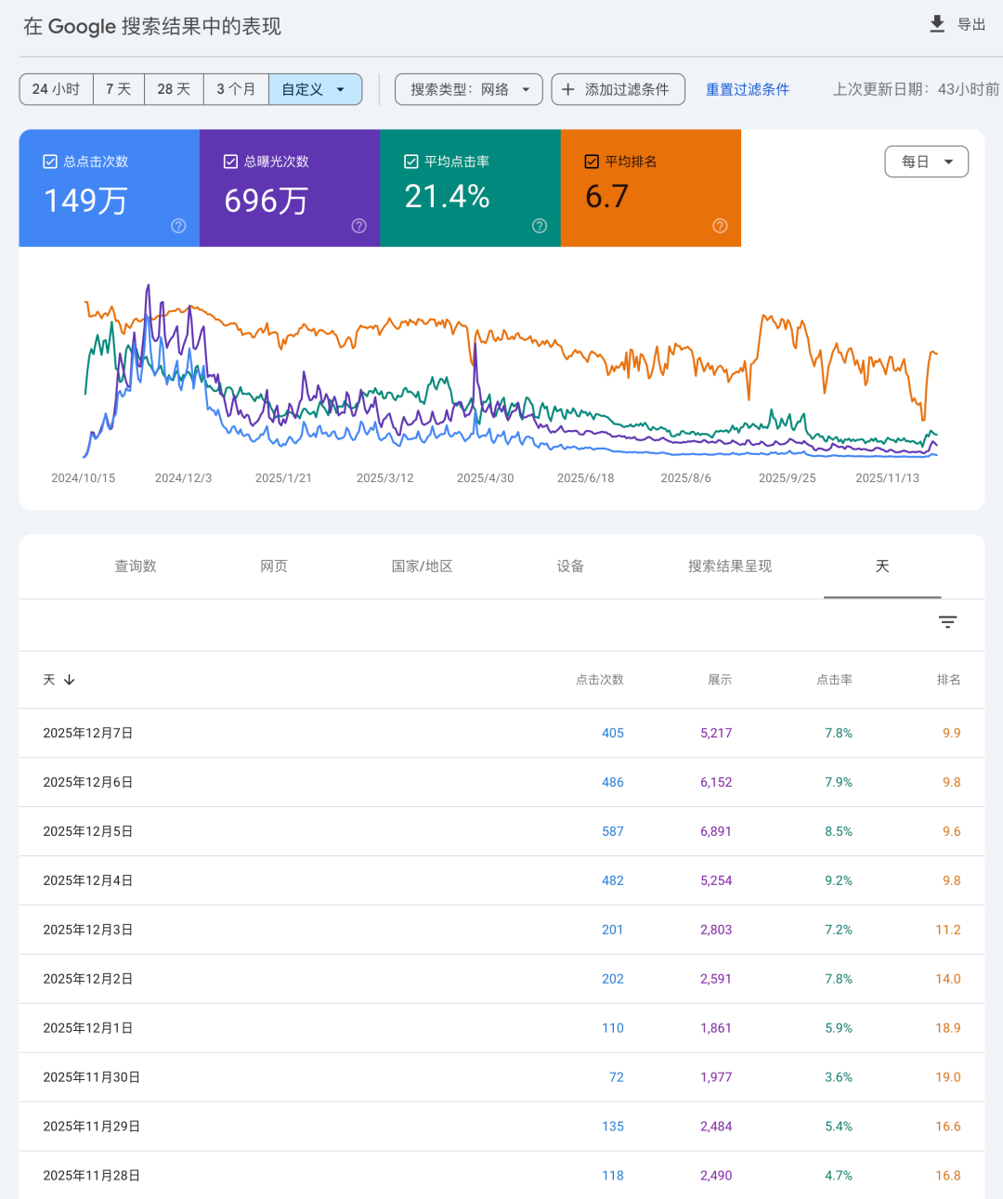Click the help icon on the 平均点击率 card
Screen dimensions: 1003x1199
point(539,226)
